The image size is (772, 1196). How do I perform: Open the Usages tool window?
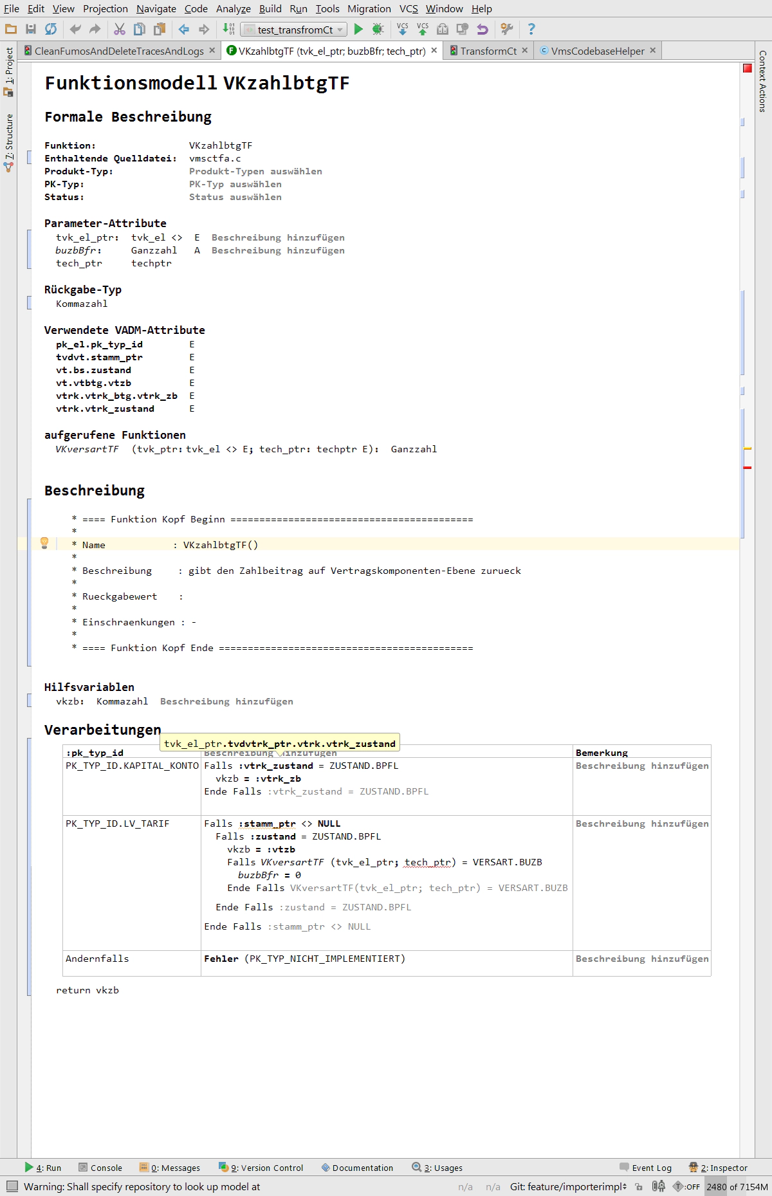(437, 1168)
